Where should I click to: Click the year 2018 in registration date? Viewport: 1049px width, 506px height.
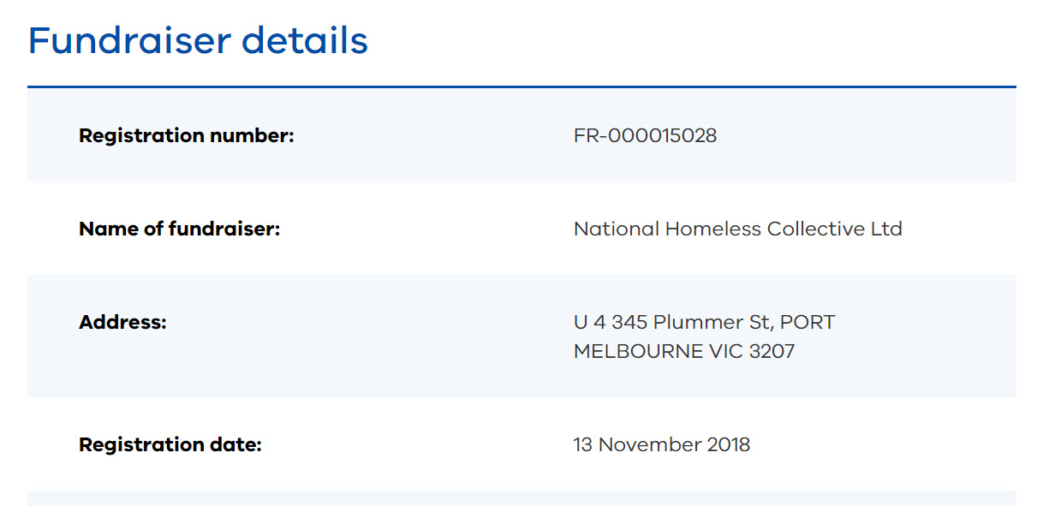pyautogui.click(x=728, y=444)
